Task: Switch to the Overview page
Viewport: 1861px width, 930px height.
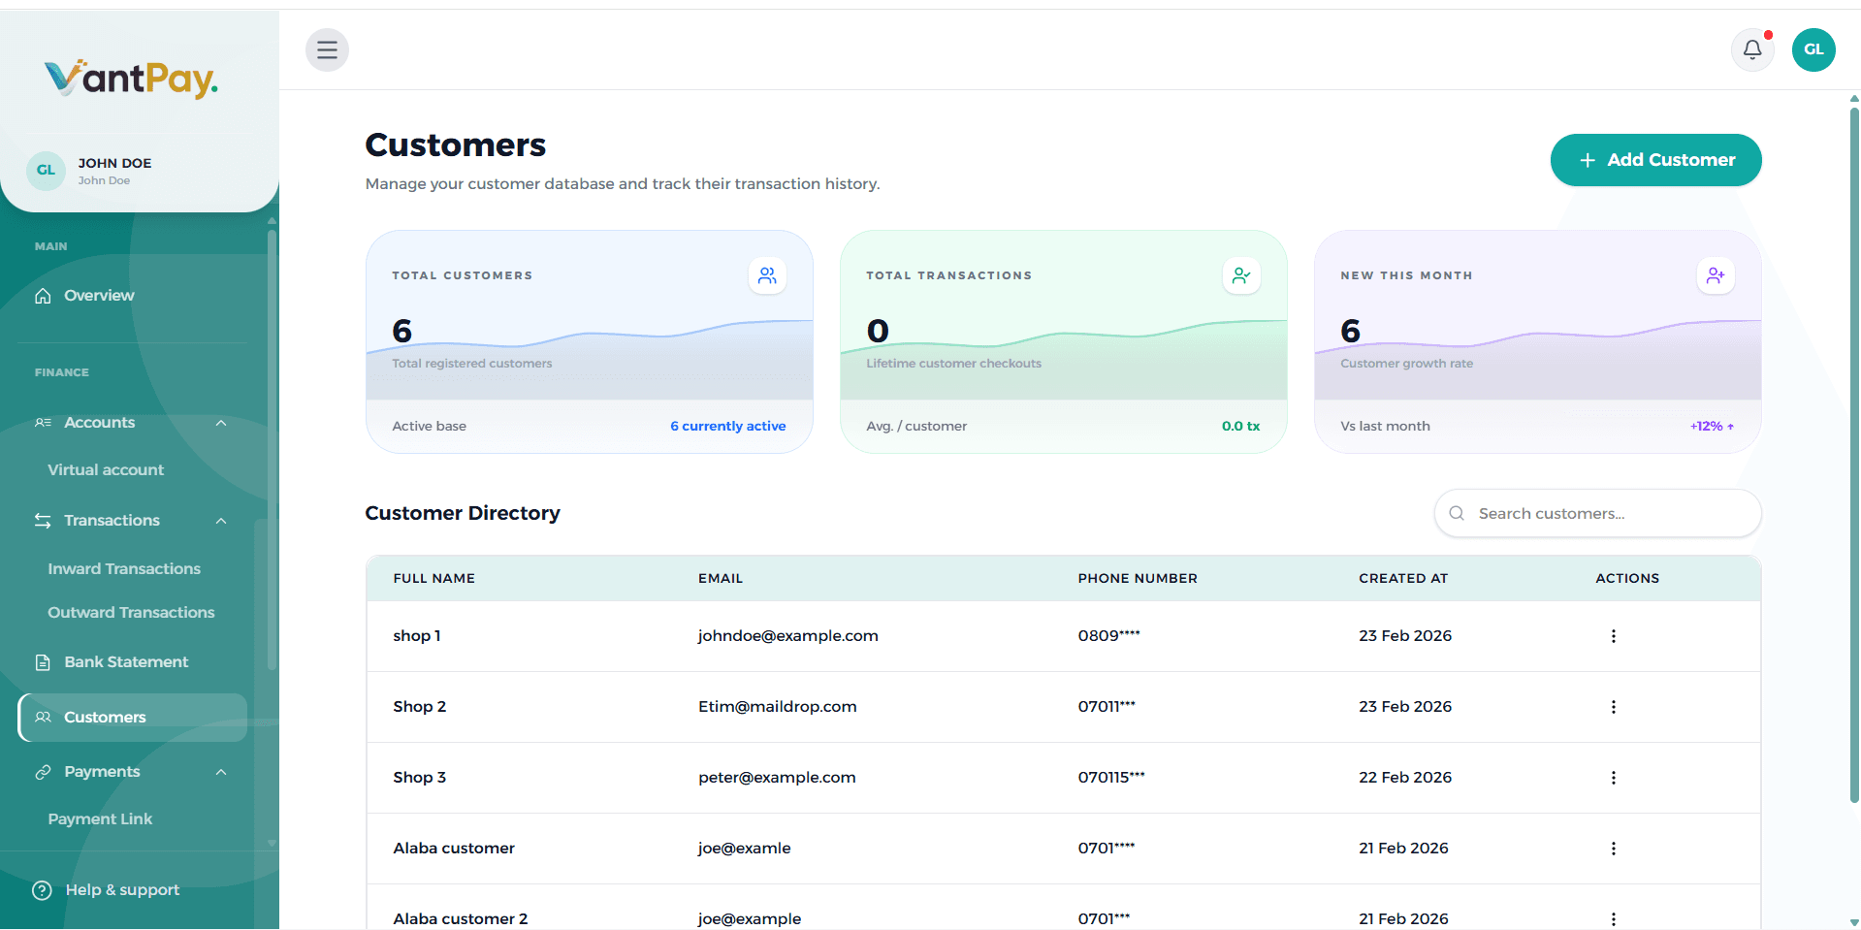Action: coord(98,295)
